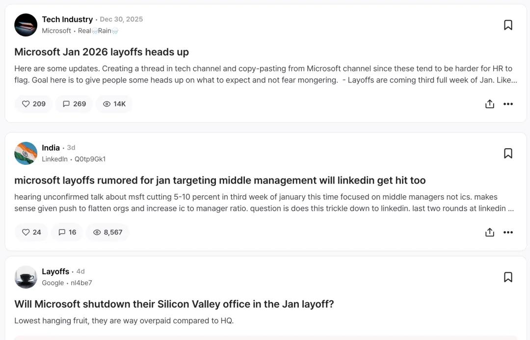Click the 8,567 views counter
The height and width of the screenshot is (340, 530).
pos(107,233)
